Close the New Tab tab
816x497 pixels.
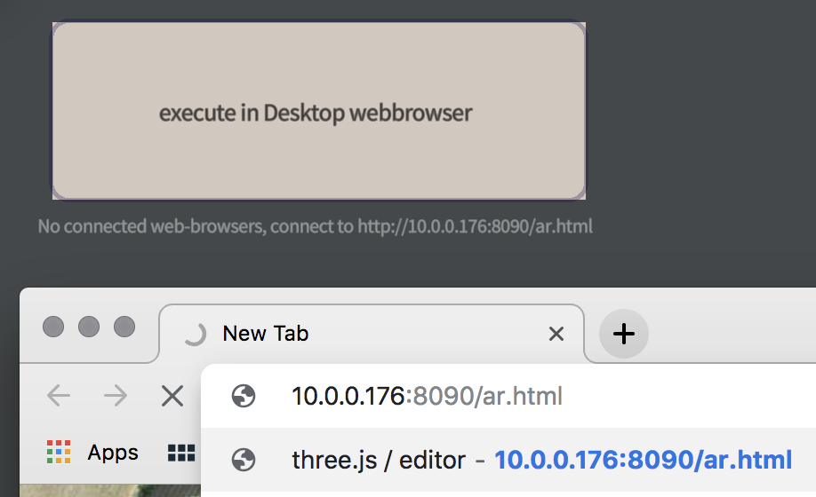pos(556,334)
